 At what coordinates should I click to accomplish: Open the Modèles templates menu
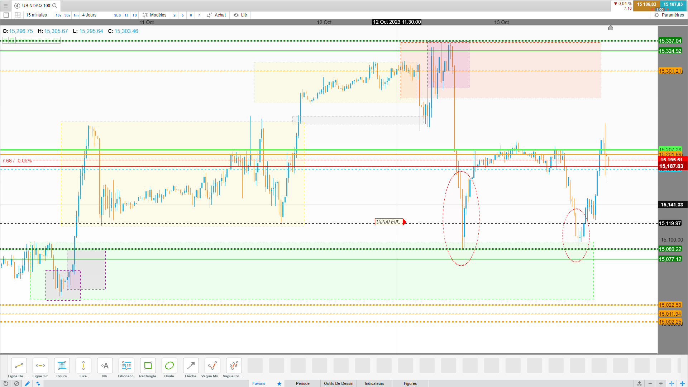click(154, 15)
